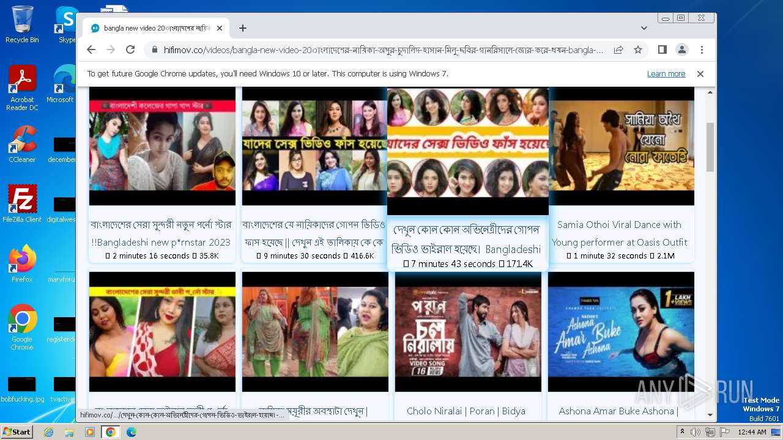783x440 pixels.
Task: Open the Samia Othoi Viral Dance title link
Action: [620, 233]
